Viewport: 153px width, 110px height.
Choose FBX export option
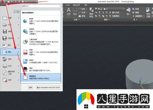(x=41, y=69)
